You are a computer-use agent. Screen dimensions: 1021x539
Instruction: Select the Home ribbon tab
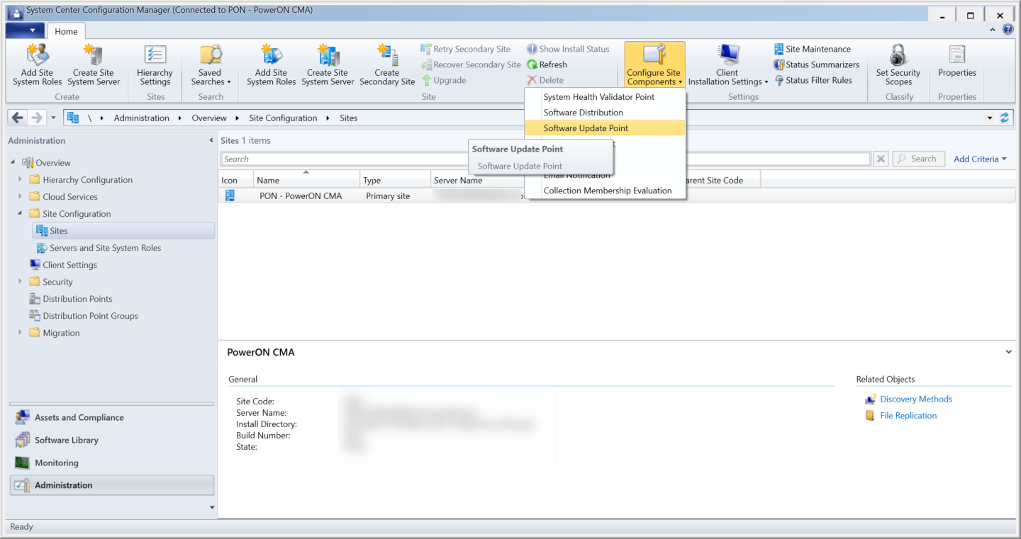coord(67,31)
